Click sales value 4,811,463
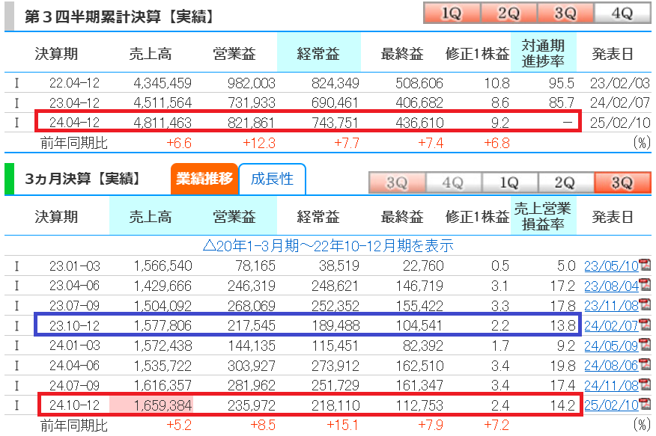 (x=163, y=123)
